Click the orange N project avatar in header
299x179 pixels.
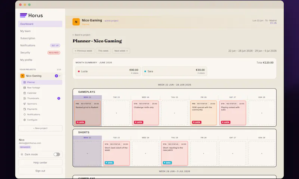pos(76,22)
